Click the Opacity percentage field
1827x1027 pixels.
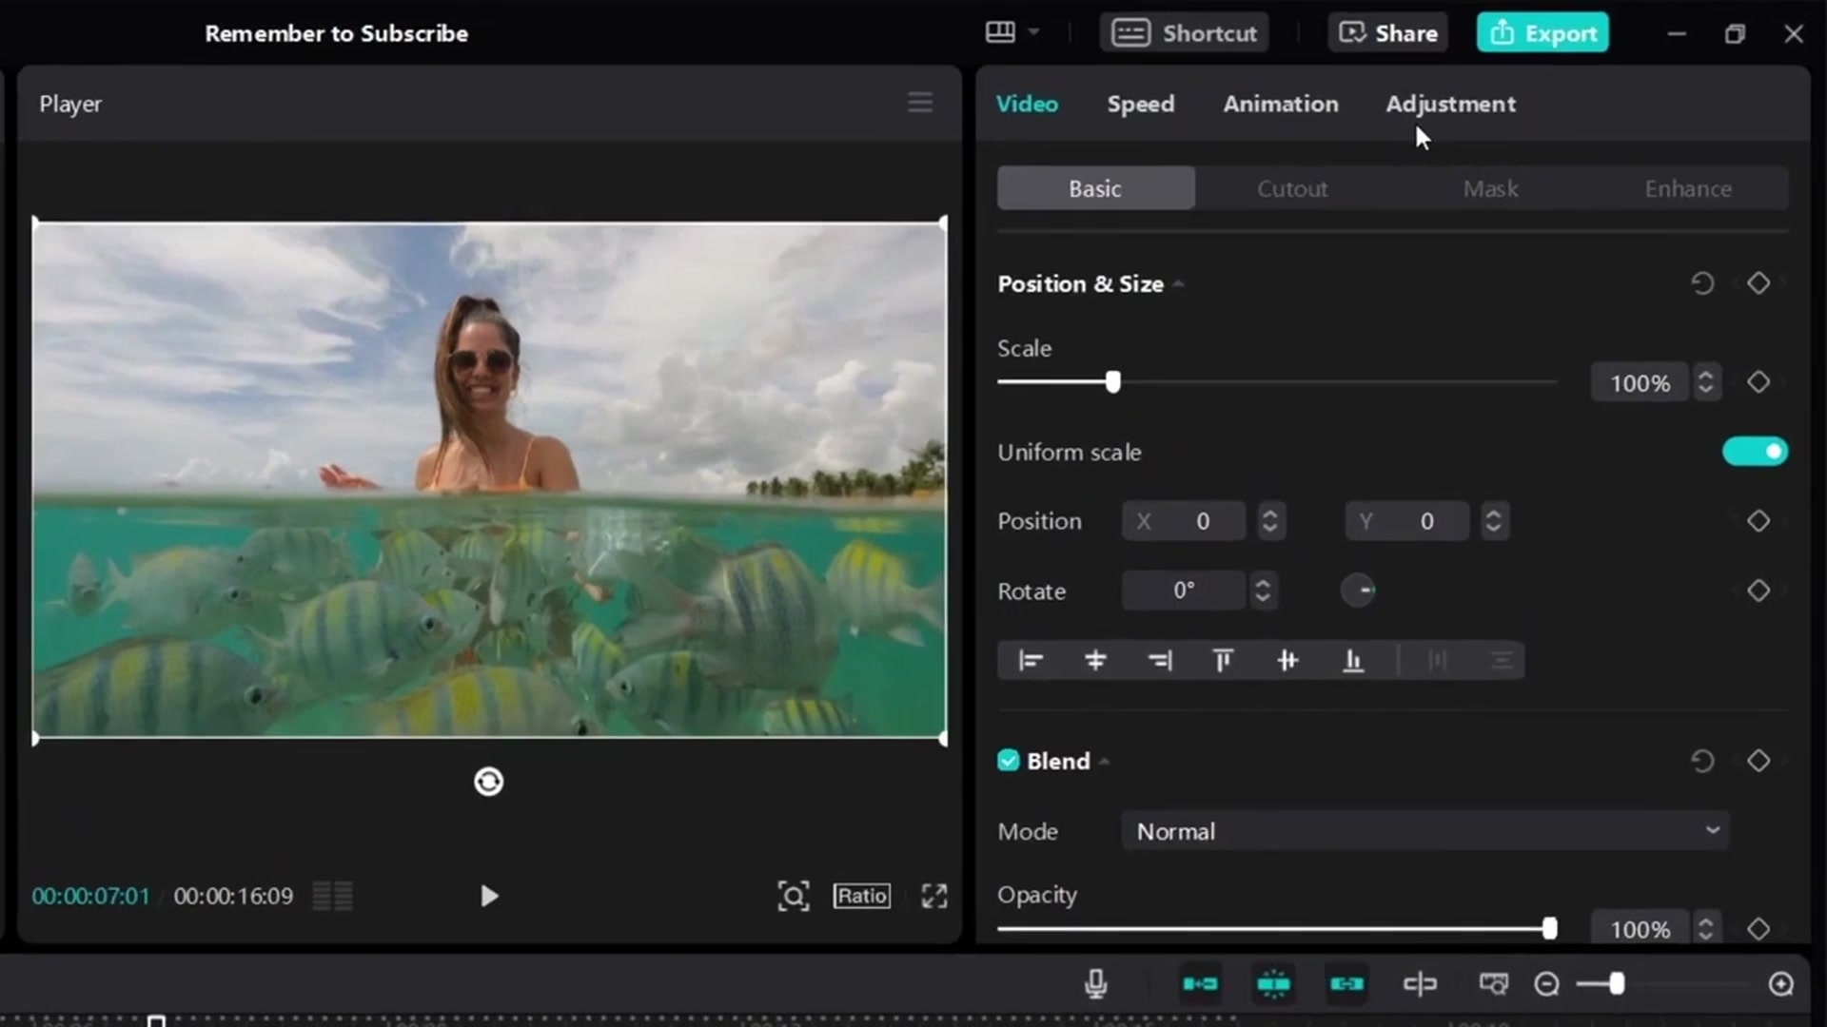point(1640,929)
